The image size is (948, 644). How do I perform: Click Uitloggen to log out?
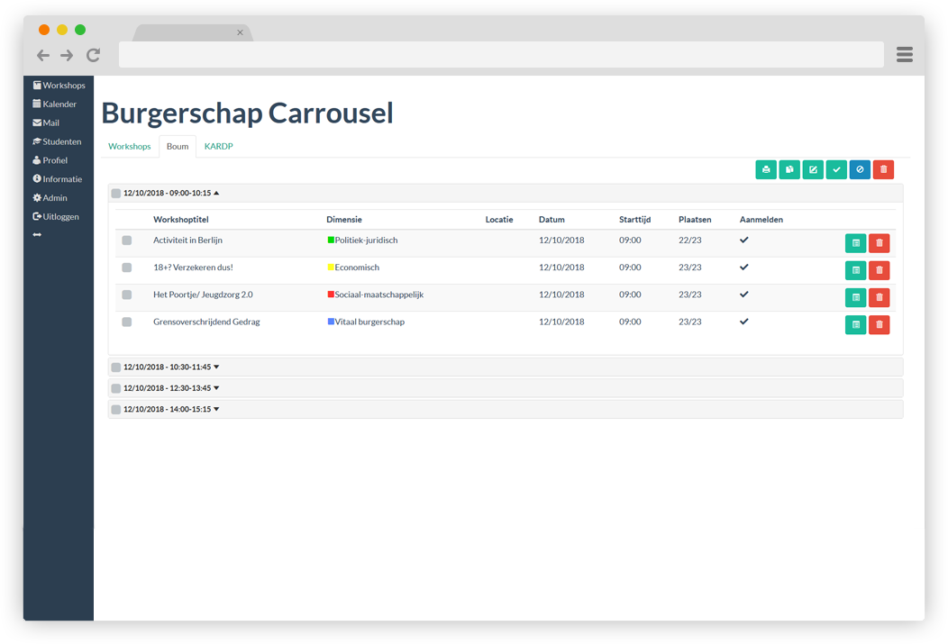tap(56, 216)
